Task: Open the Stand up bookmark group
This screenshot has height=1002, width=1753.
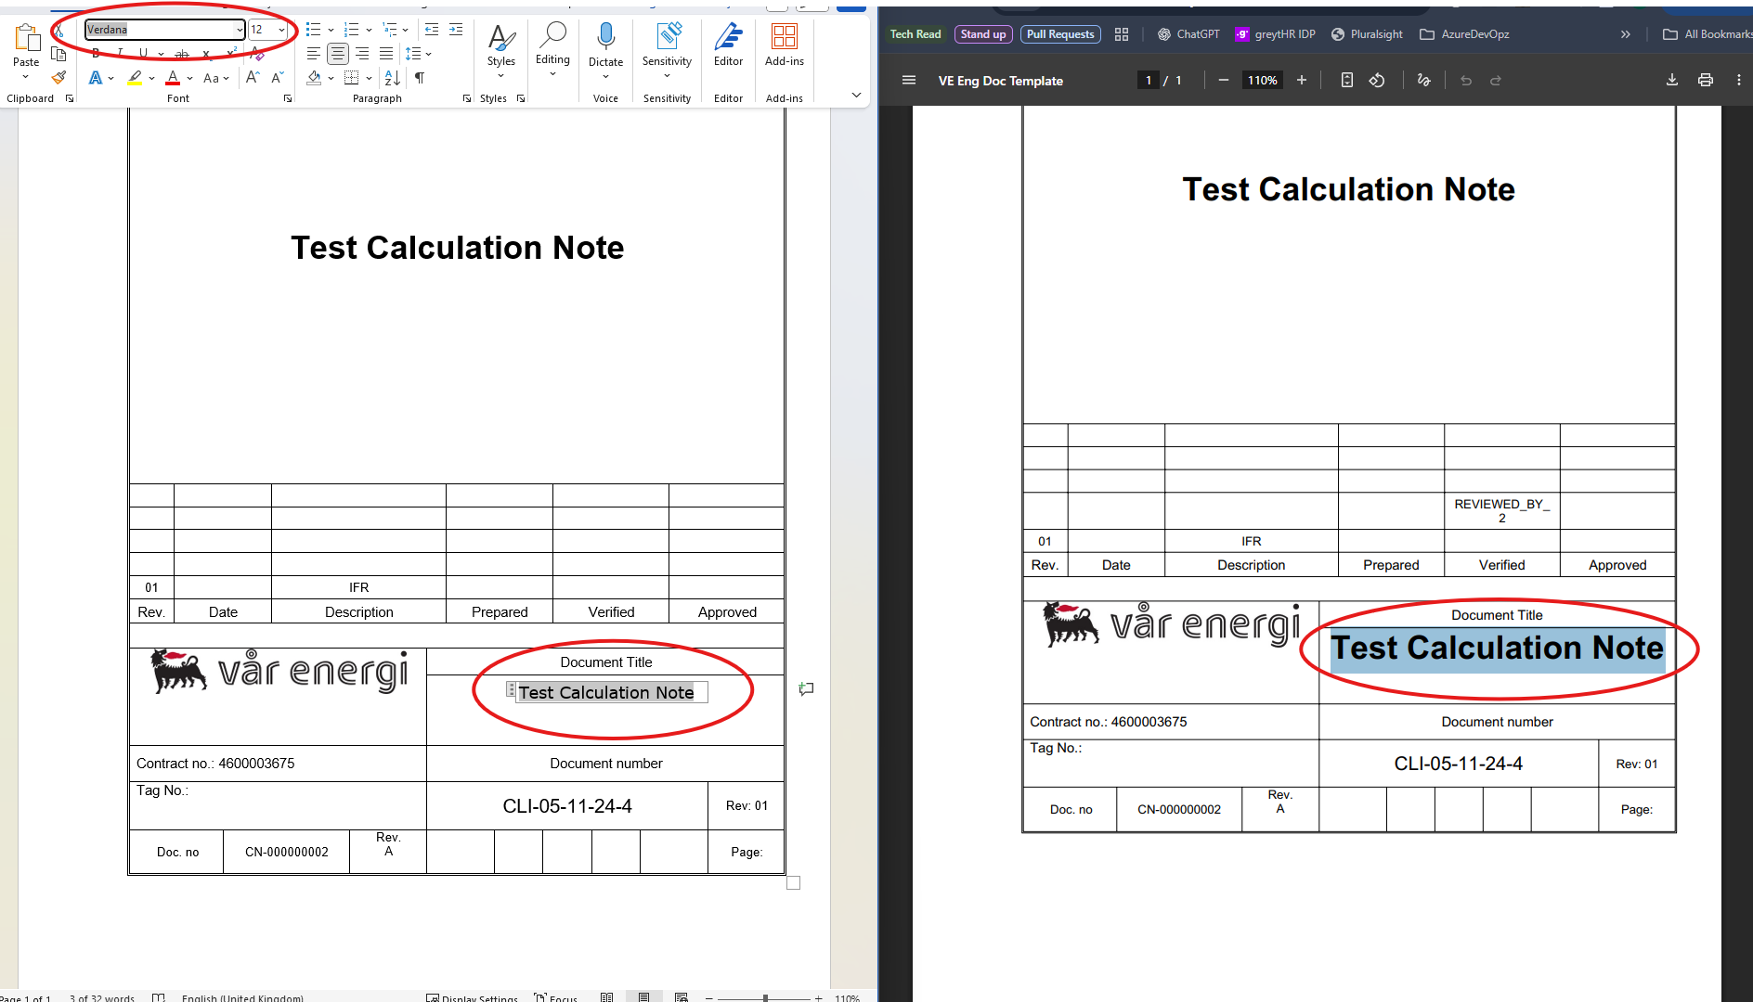Action: point(982,34)
